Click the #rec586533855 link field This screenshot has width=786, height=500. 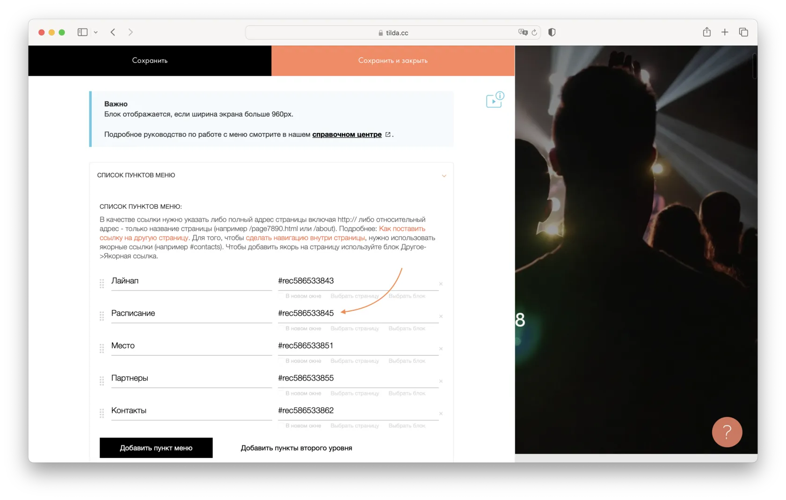click(358, 378)
